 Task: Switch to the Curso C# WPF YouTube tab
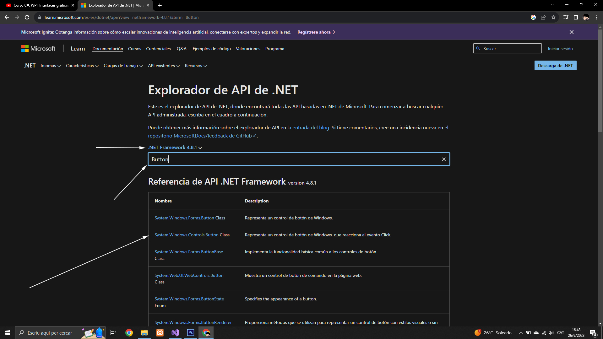tap(39, 5)
